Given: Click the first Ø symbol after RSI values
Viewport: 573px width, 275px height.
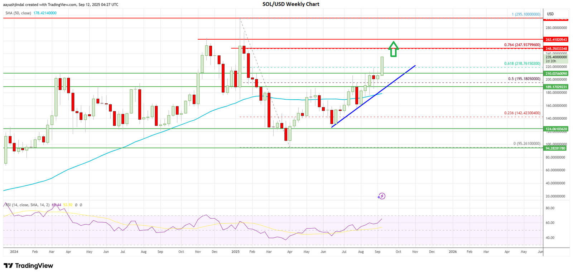Looking at the screenshot, I should [x=76, y=205].
